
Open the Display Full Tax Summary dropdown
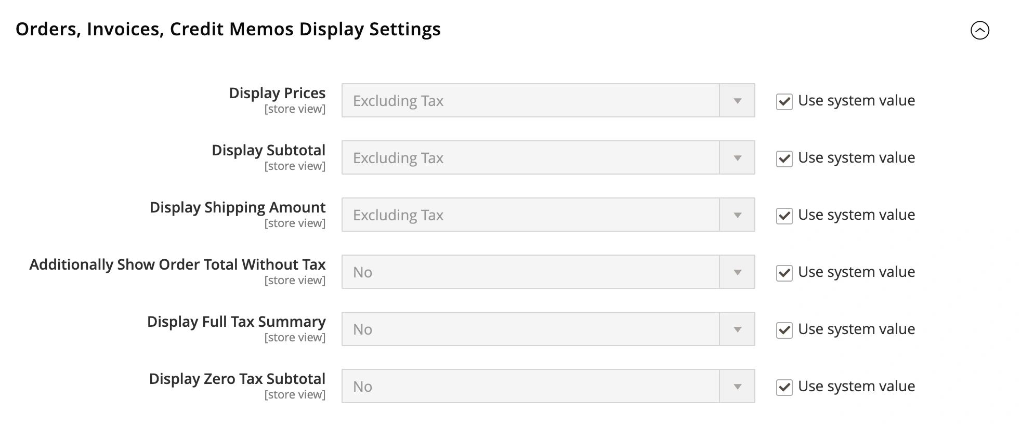tap(548, 329)
